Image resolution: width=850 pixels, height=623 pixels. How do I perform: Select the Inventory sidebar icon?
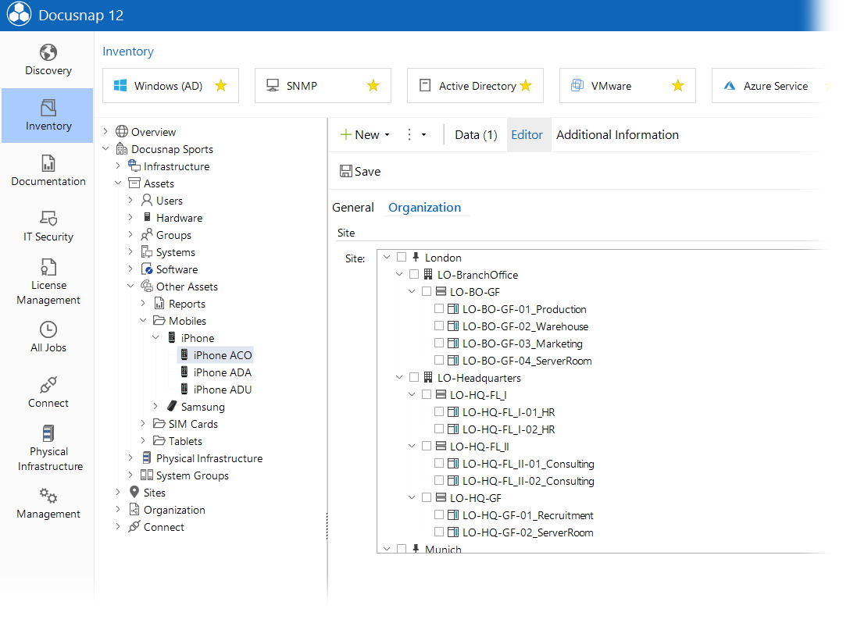click(x=48, y=107)
